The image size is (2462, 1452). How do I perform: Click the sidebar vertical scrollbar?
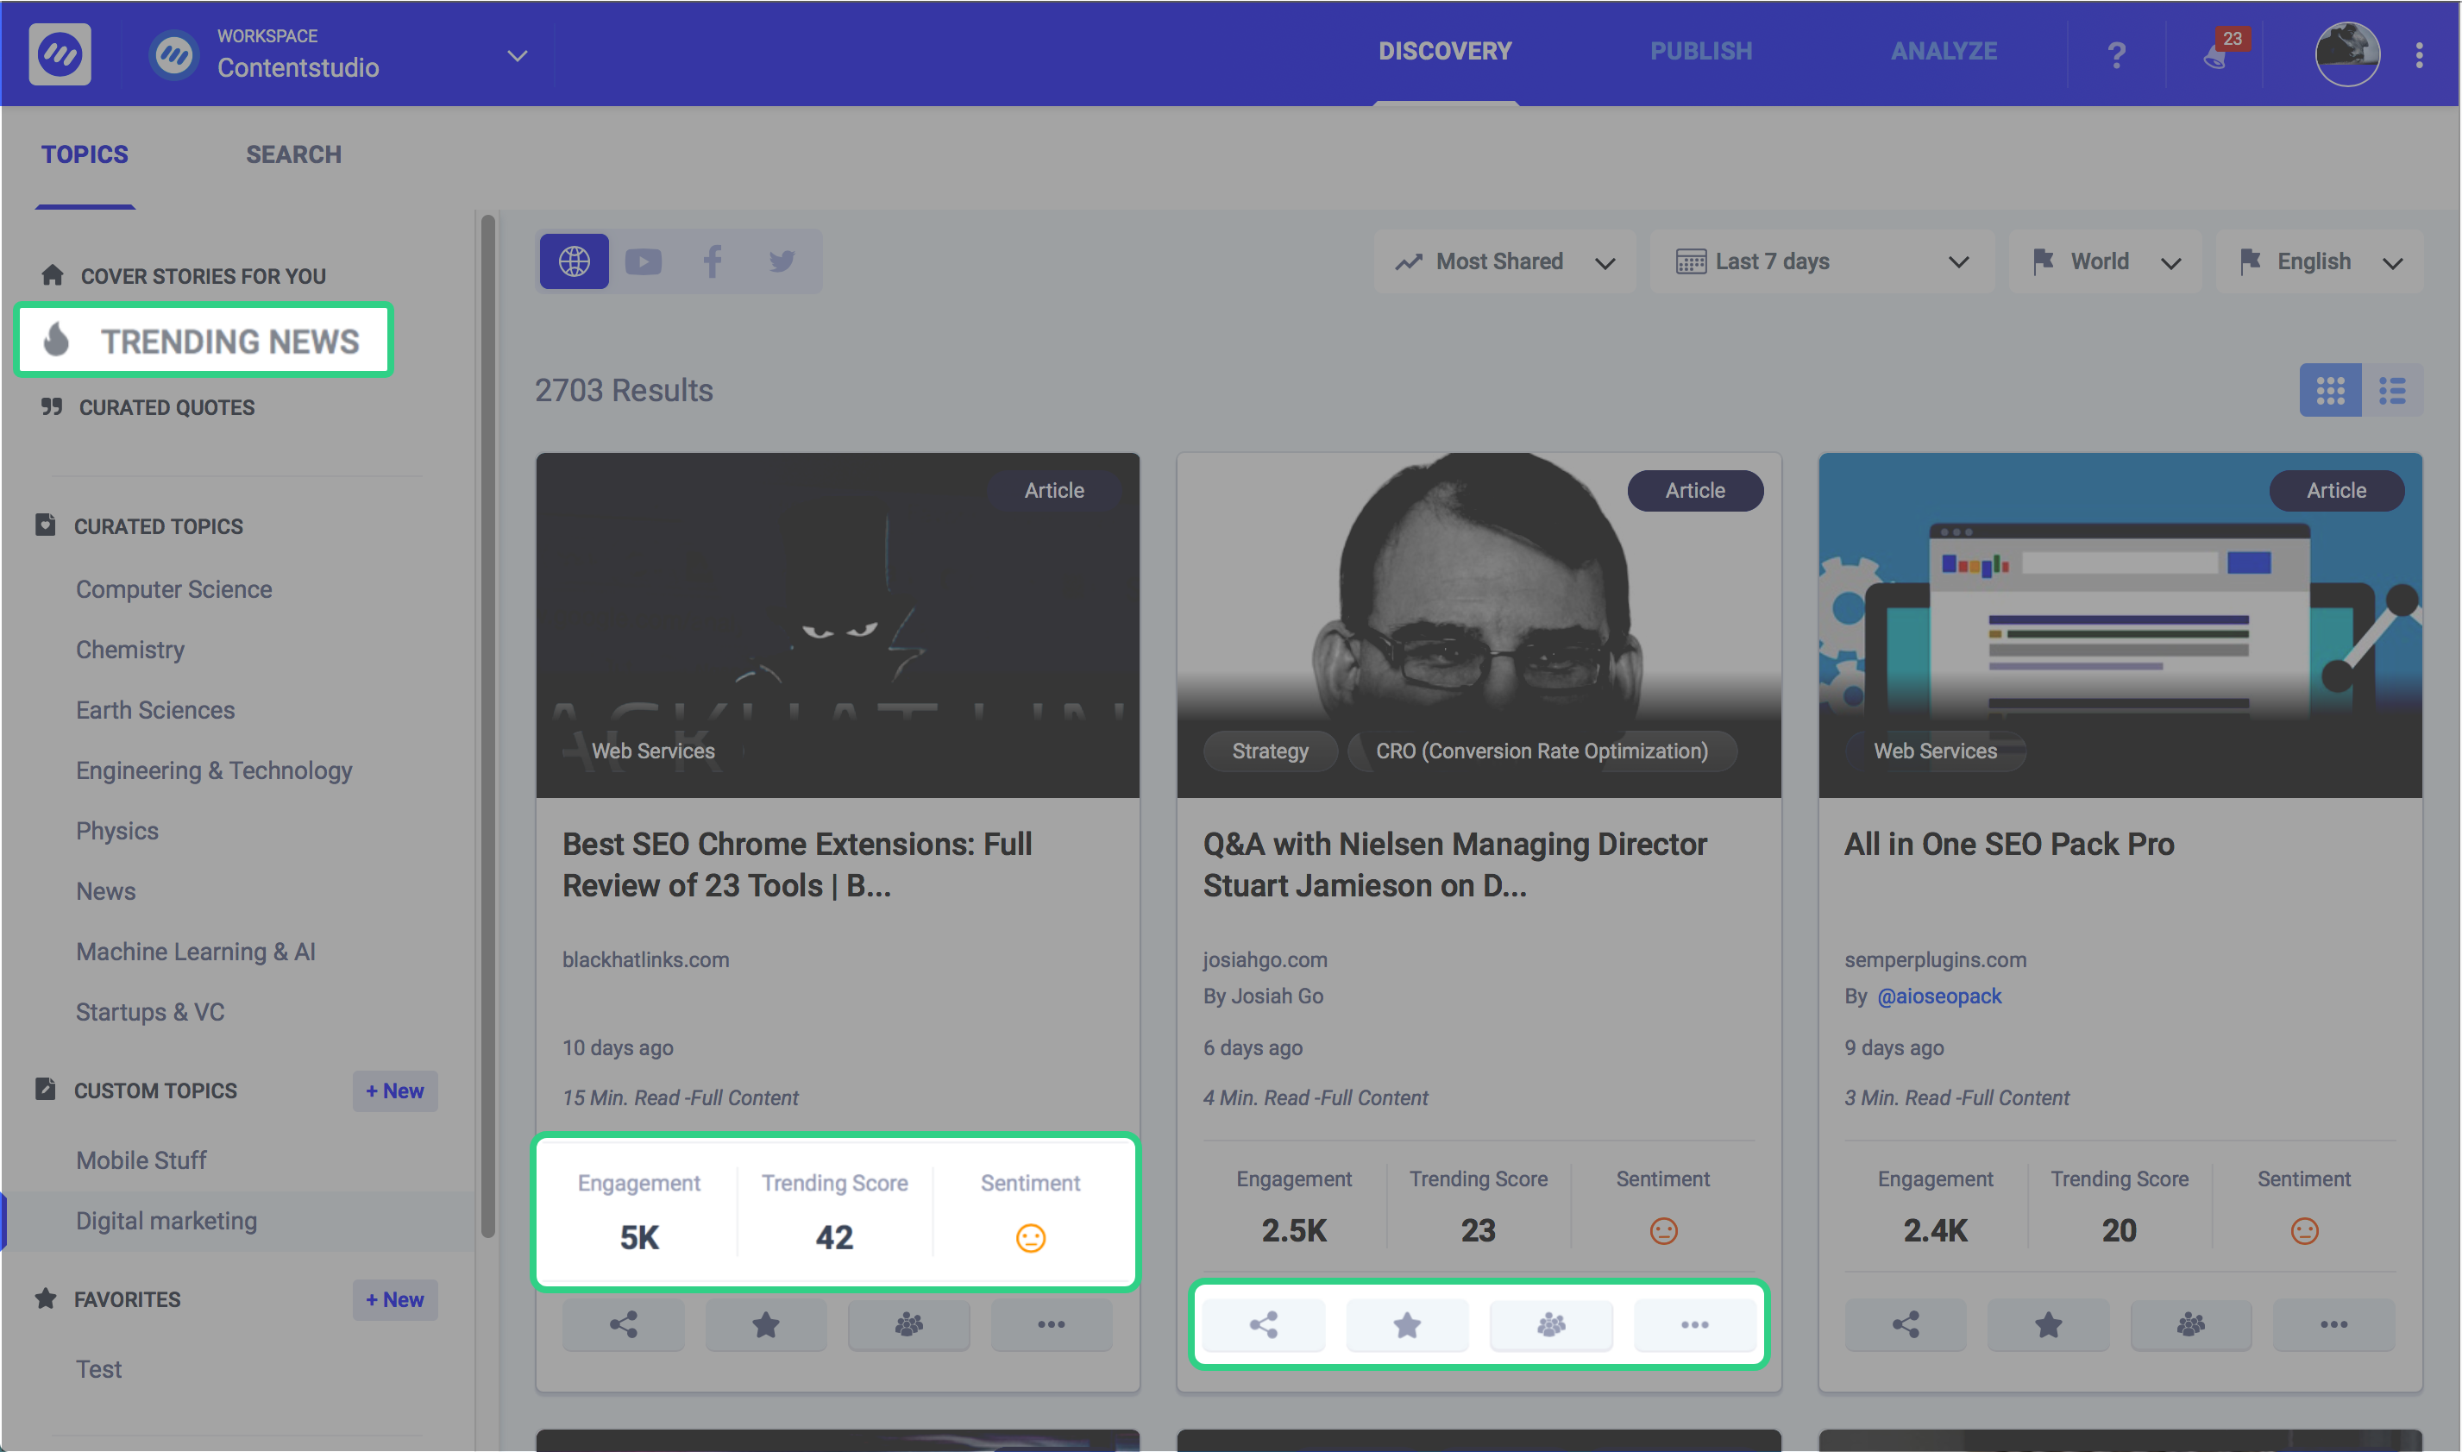(487, 728)
